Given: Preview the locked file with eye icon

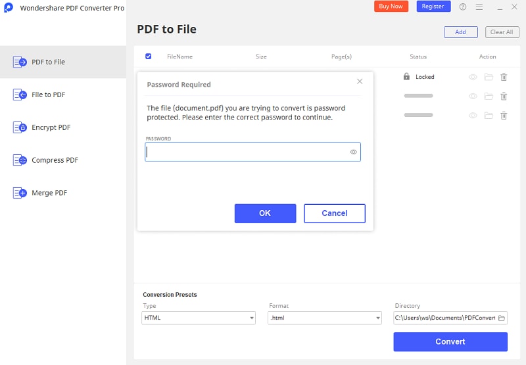Looking at the screenshot, I should point(473,77).
